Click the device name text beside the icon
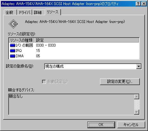Image resolution: width=148 pixels, height=131 pixels. (75, 22)
